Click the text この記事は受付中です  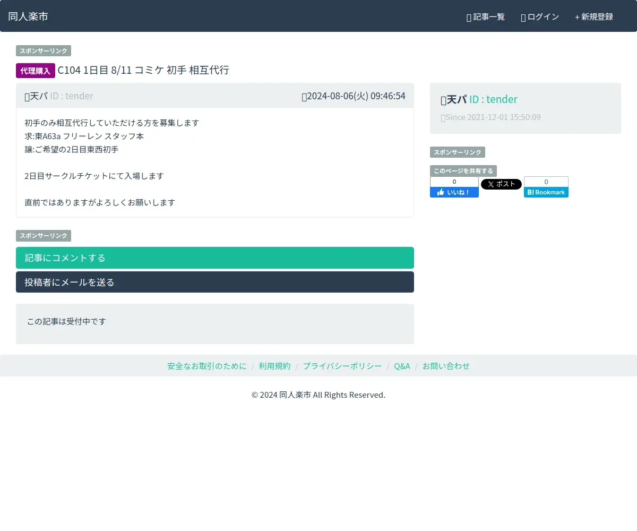point(66,321)
